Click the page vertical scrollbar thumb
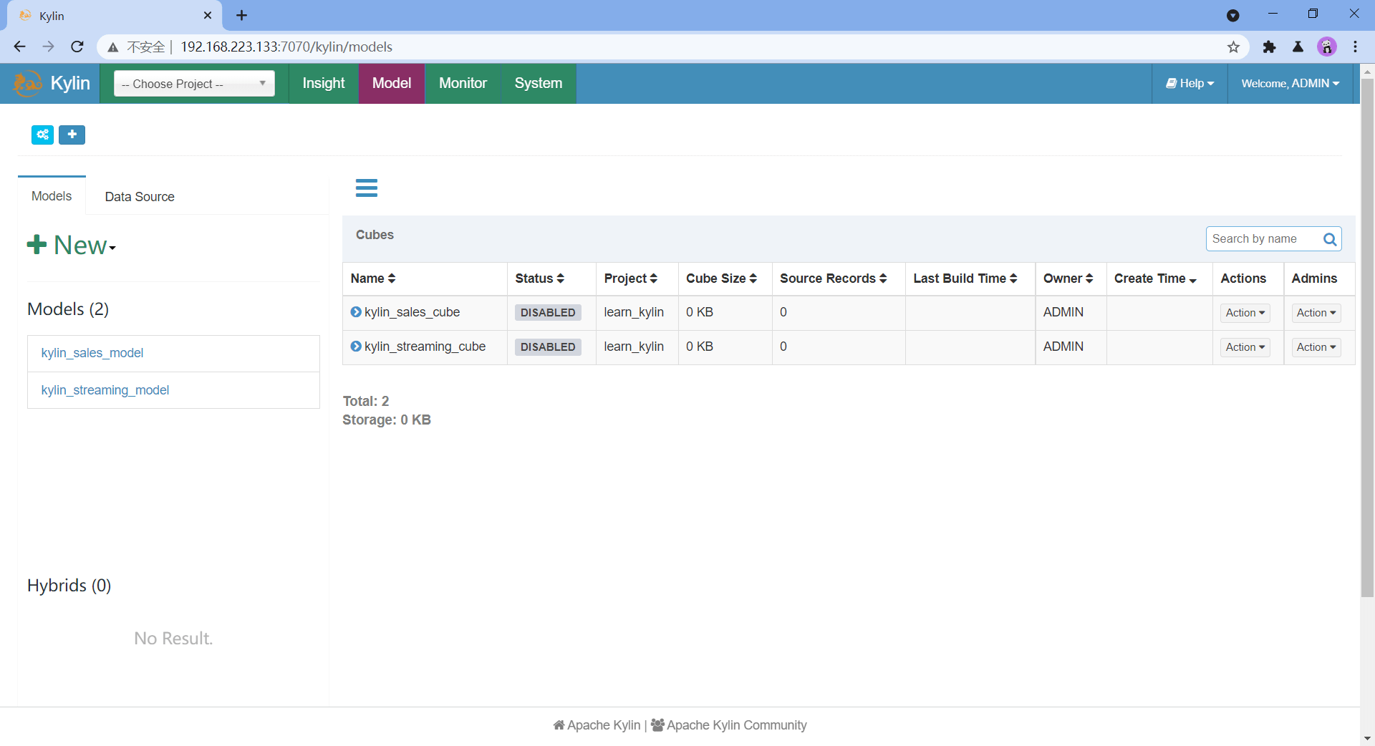This screenshot has width=1375, height=746. (1367, 336)
